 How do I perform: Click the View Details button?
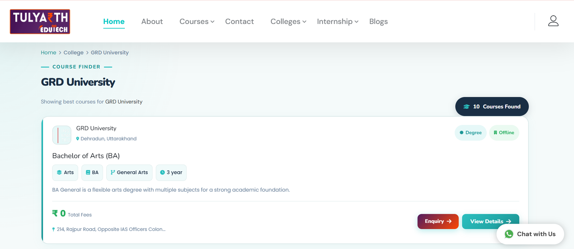tap(490, 221)
